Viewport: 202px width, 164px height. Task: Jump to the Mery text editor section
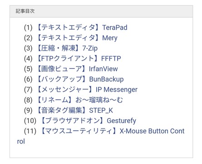[77, 38]
